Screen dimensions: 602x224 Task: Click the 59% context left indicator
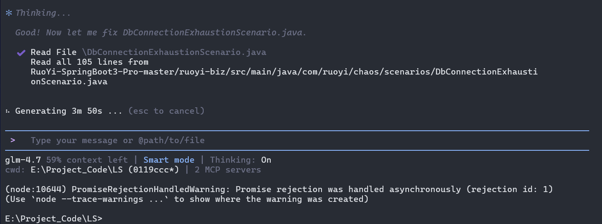click(x=87, y=160)
